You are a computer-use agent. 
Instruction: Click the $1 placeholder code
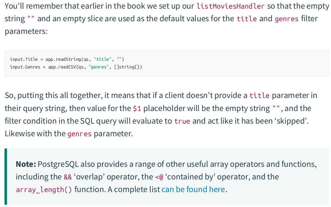pyautogui.click(x=137, y=108)
